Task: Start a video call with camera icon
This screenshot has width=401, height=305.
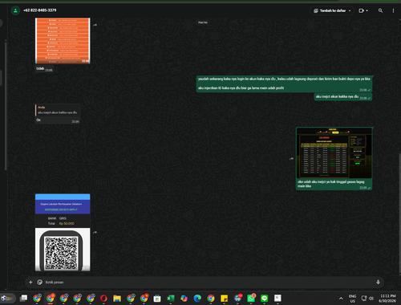Action: (x=362, y=10)
